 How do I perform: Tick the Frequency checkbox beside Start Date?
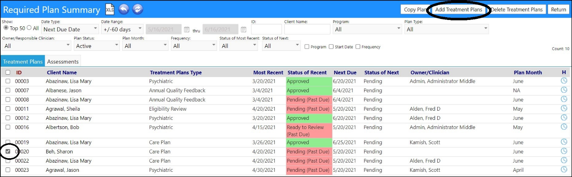[x=358, y=47]
